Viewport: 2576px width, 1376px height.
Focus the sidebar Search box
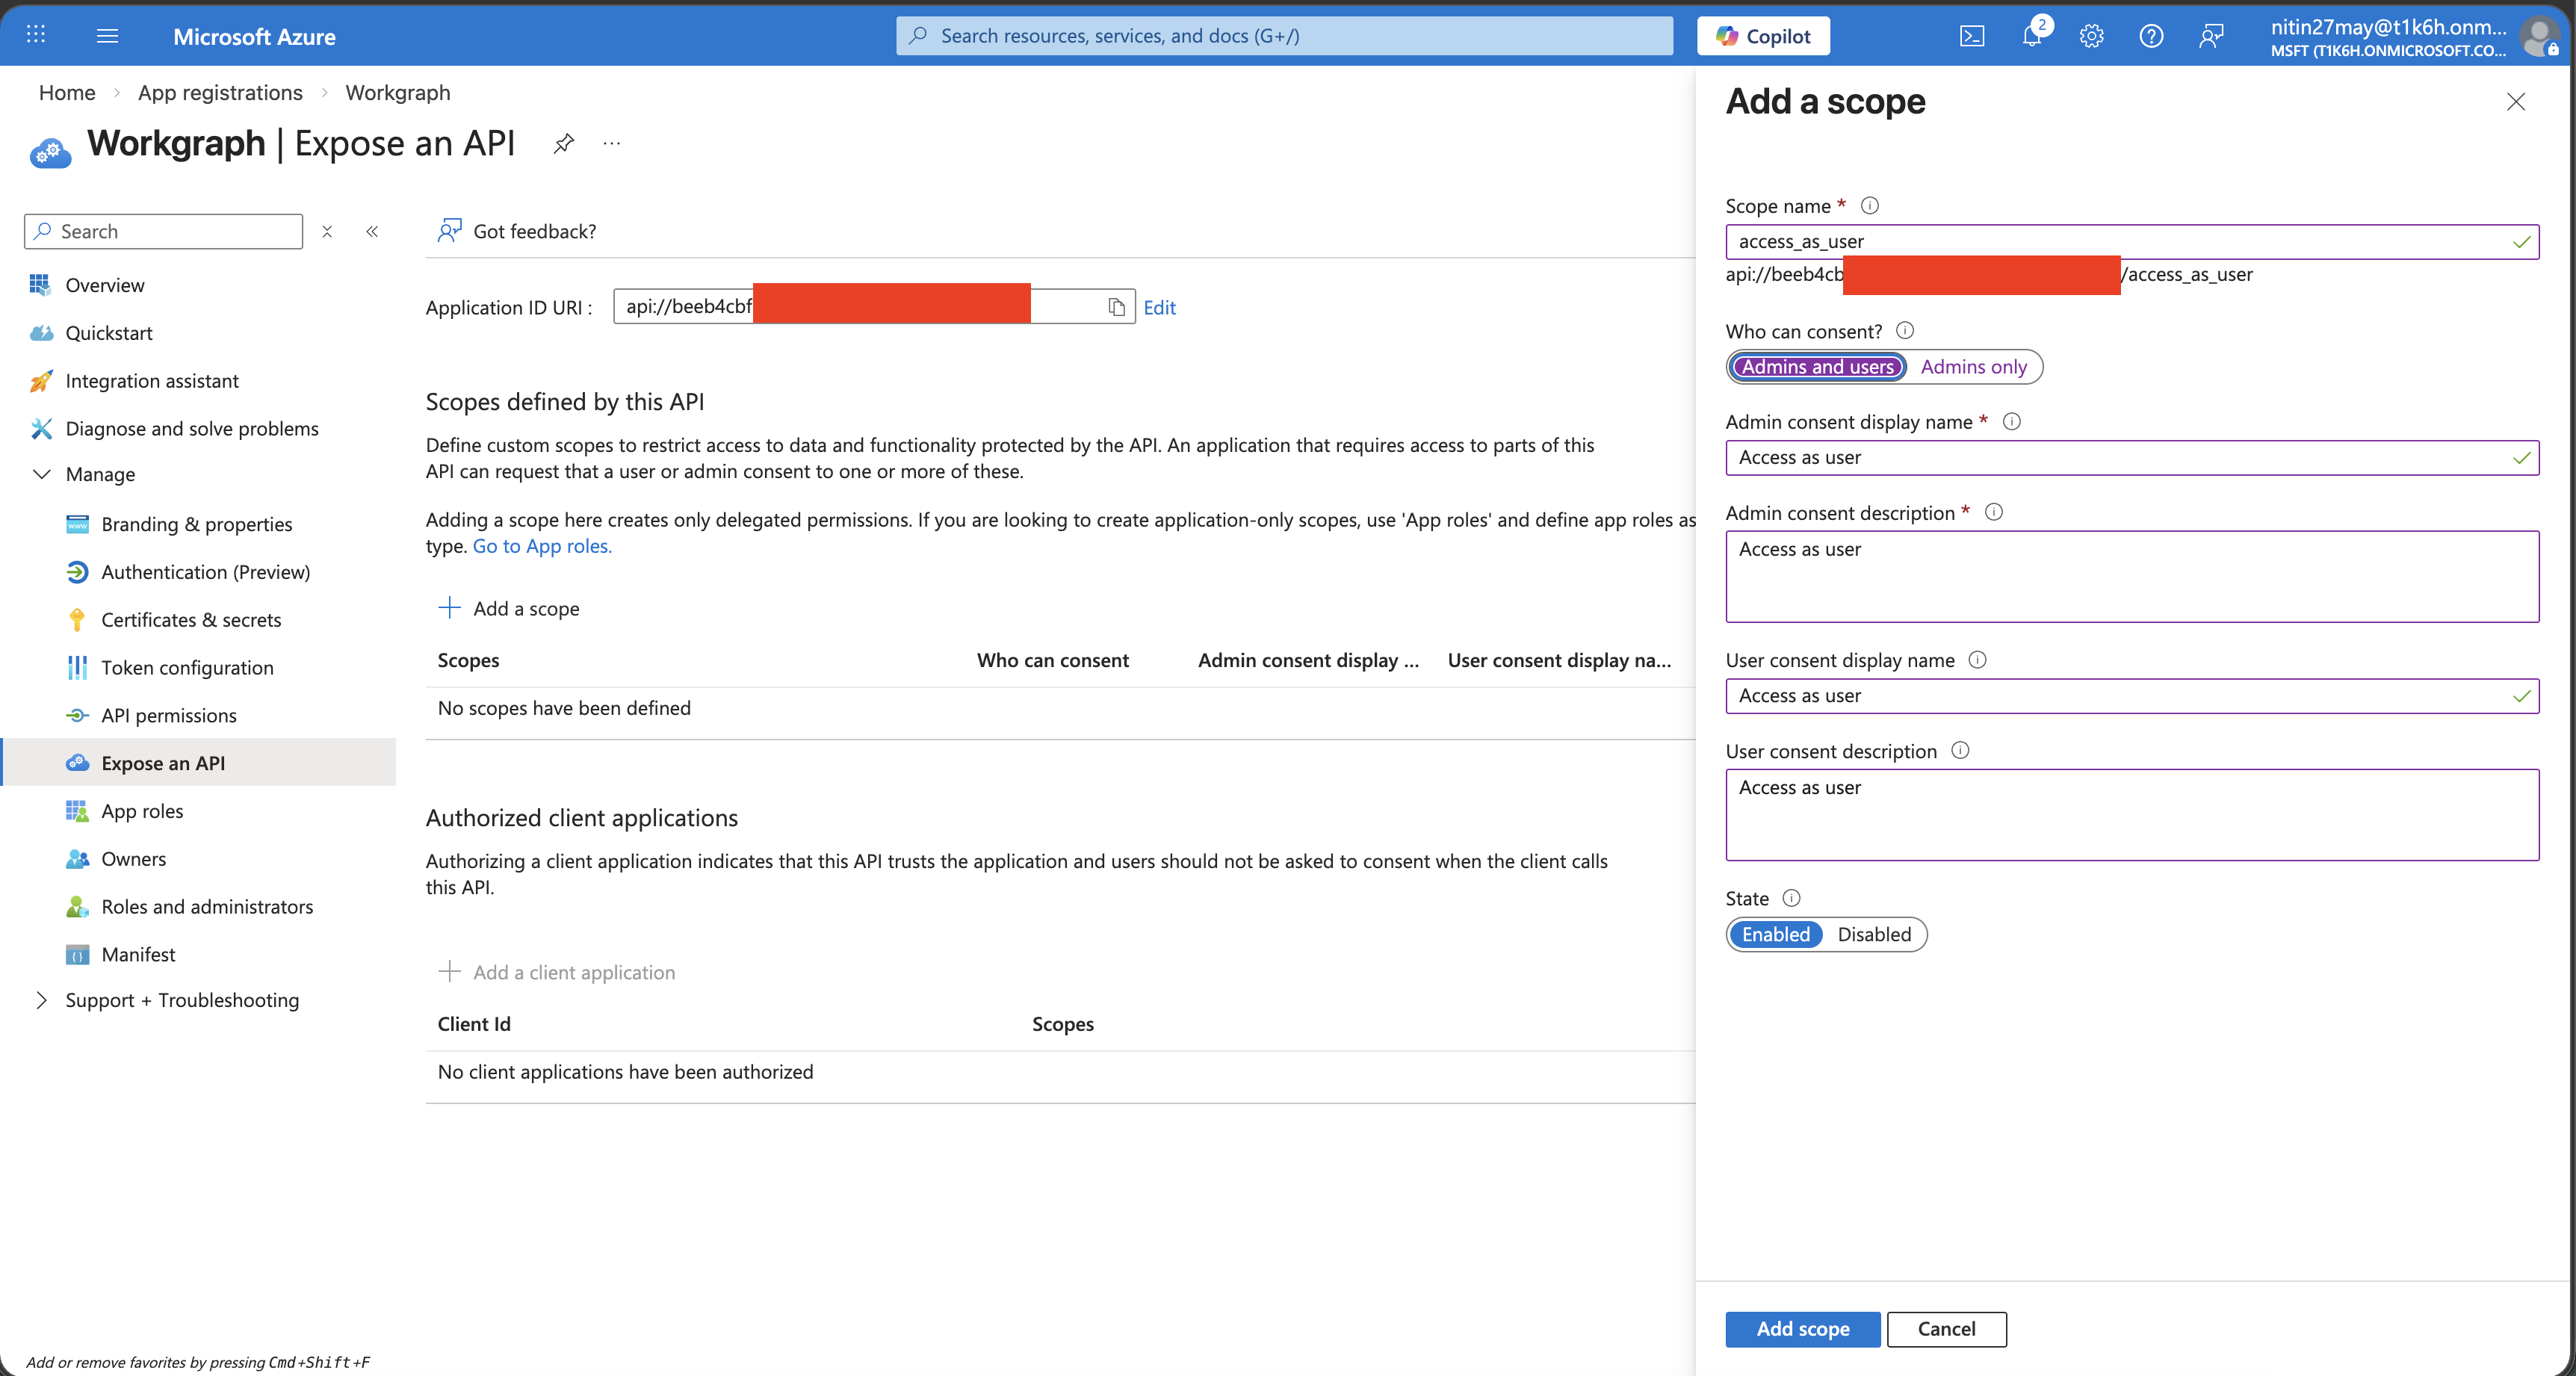point(163,231)
